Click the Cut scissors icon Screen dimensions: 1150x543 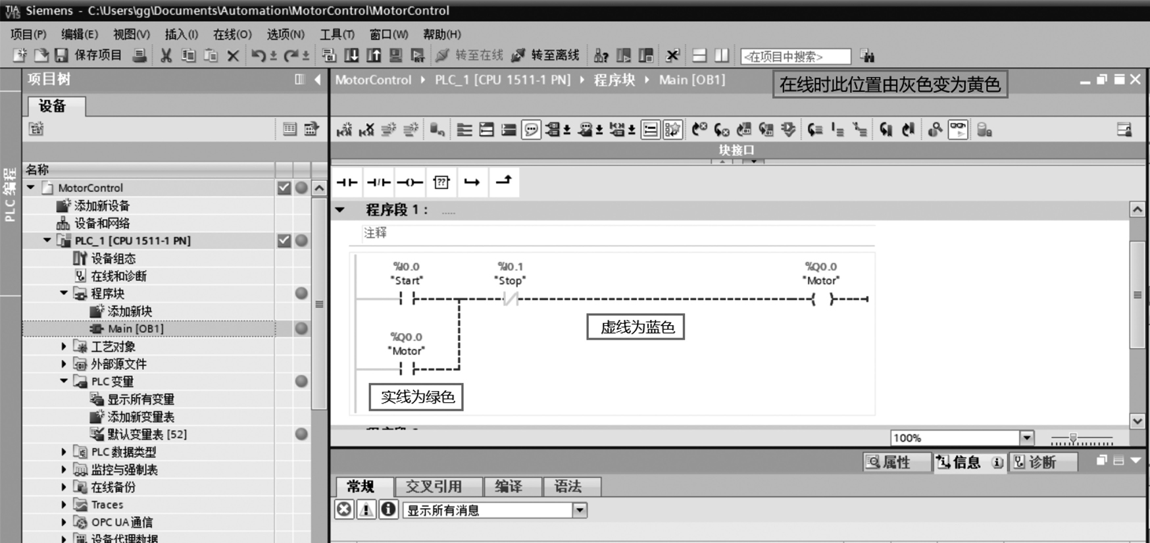pos(166,56)
